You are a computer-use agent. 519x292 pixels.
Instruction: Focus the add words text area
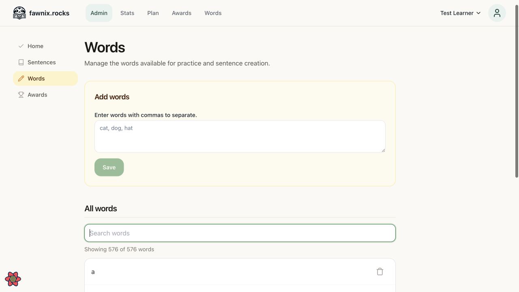(x=240, y=137)
